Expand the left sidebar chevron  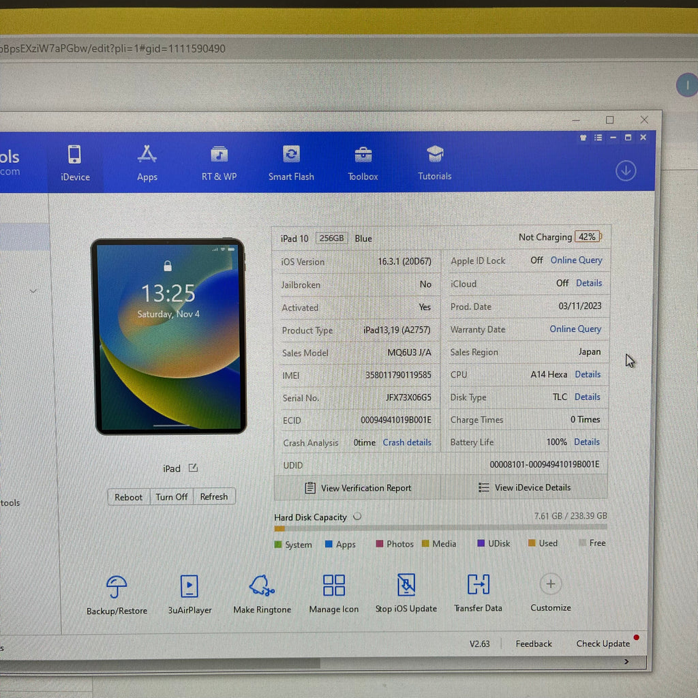click(33, 291)
